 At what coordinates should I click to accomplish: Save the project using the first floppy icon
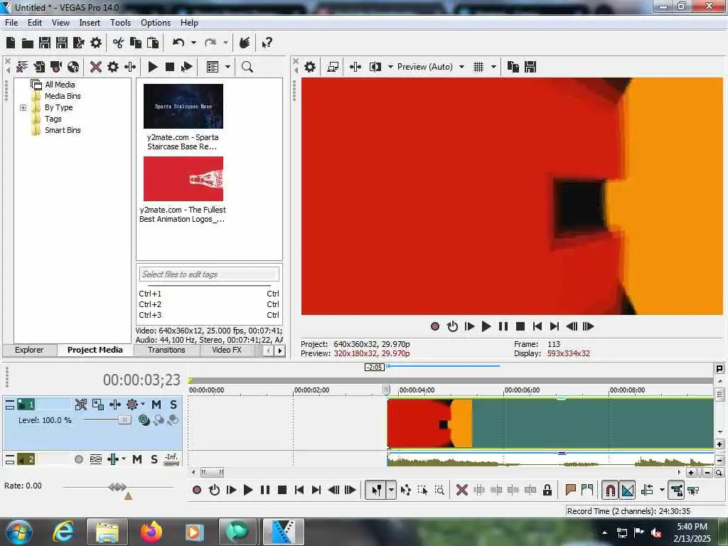coord(45,43)
